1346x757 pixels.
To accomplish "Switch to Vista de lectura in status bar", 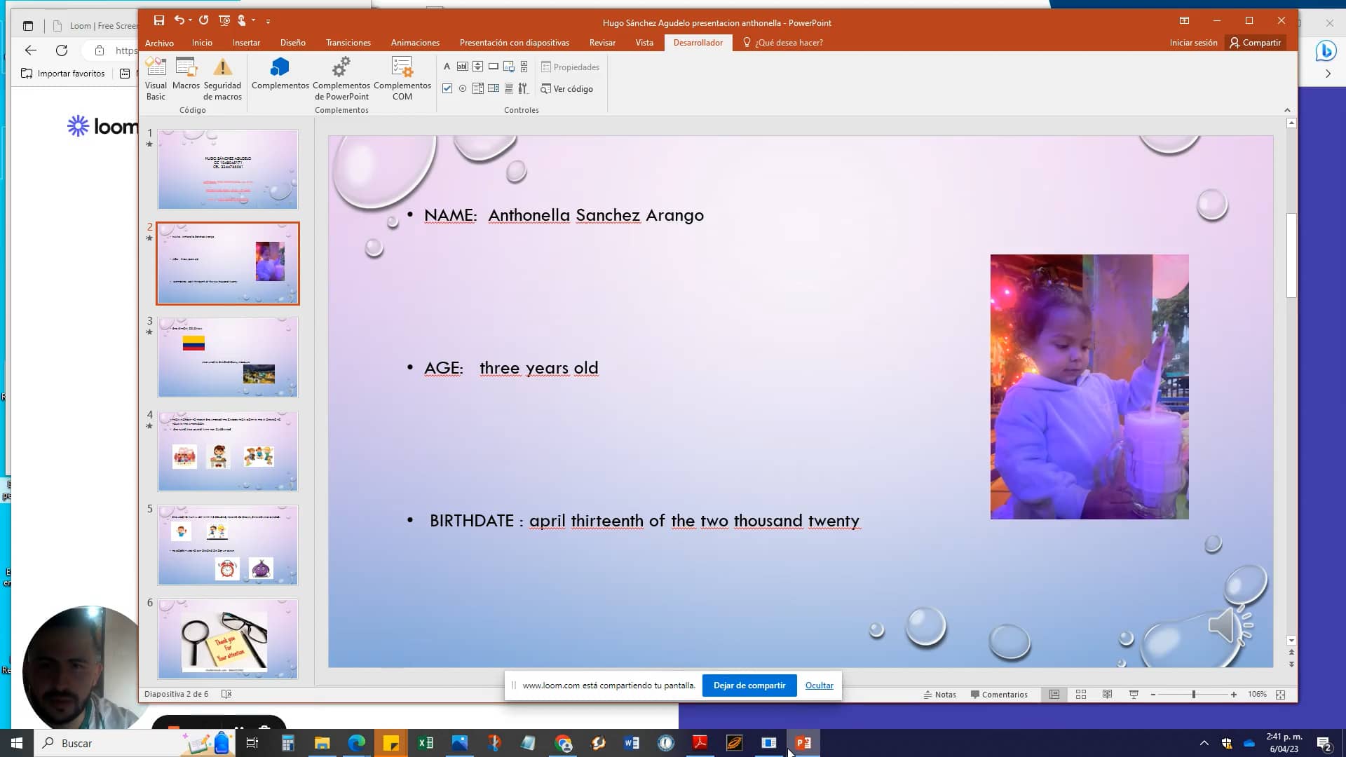I will click(x=1108, y=695).
